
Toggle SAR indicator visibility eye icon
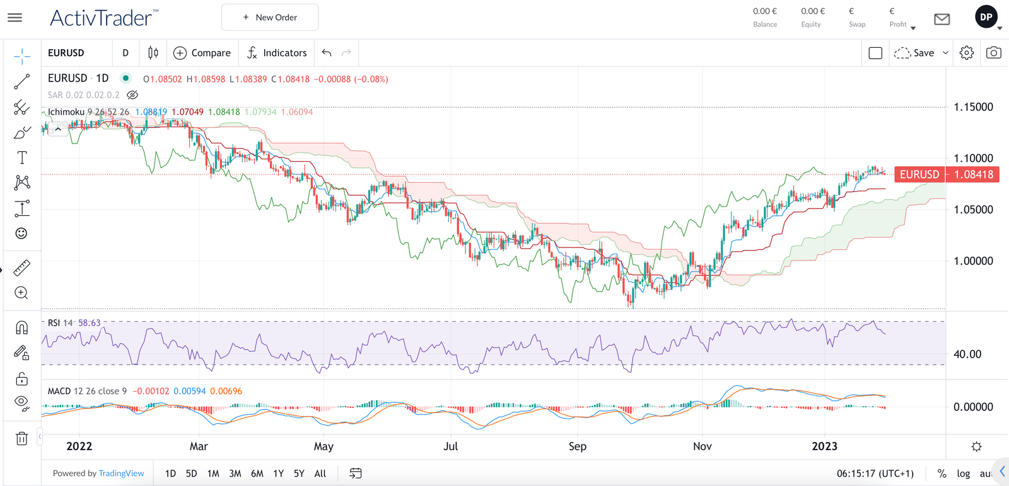(132, 95)
